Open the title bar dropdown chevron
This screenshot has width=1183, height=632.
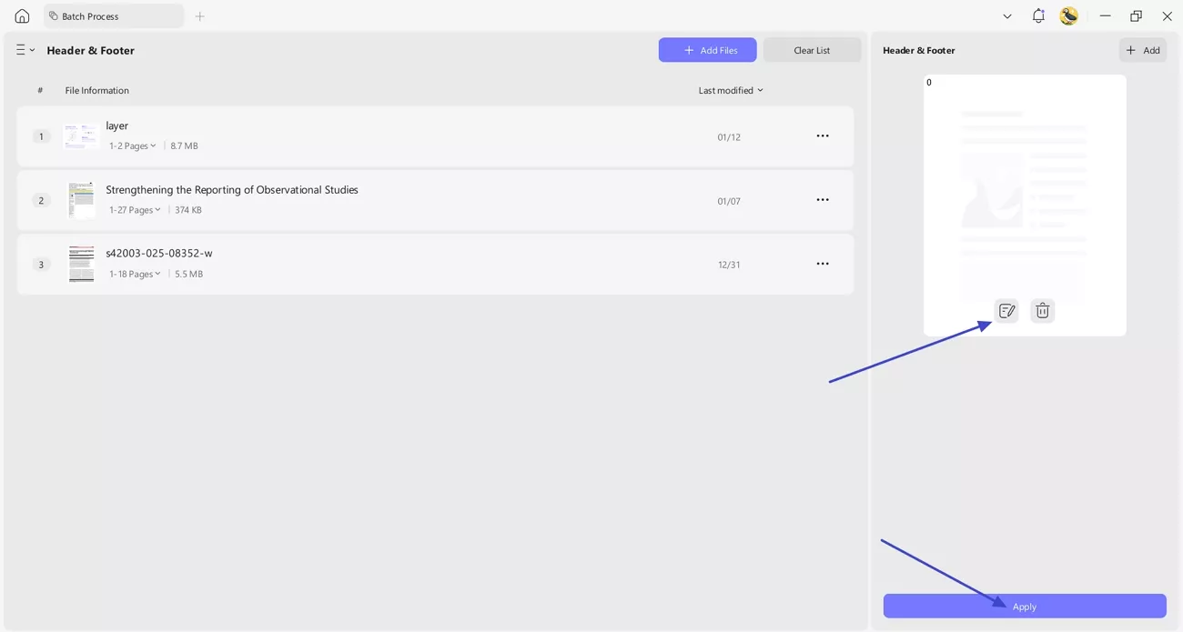(x=1006, y=15)
